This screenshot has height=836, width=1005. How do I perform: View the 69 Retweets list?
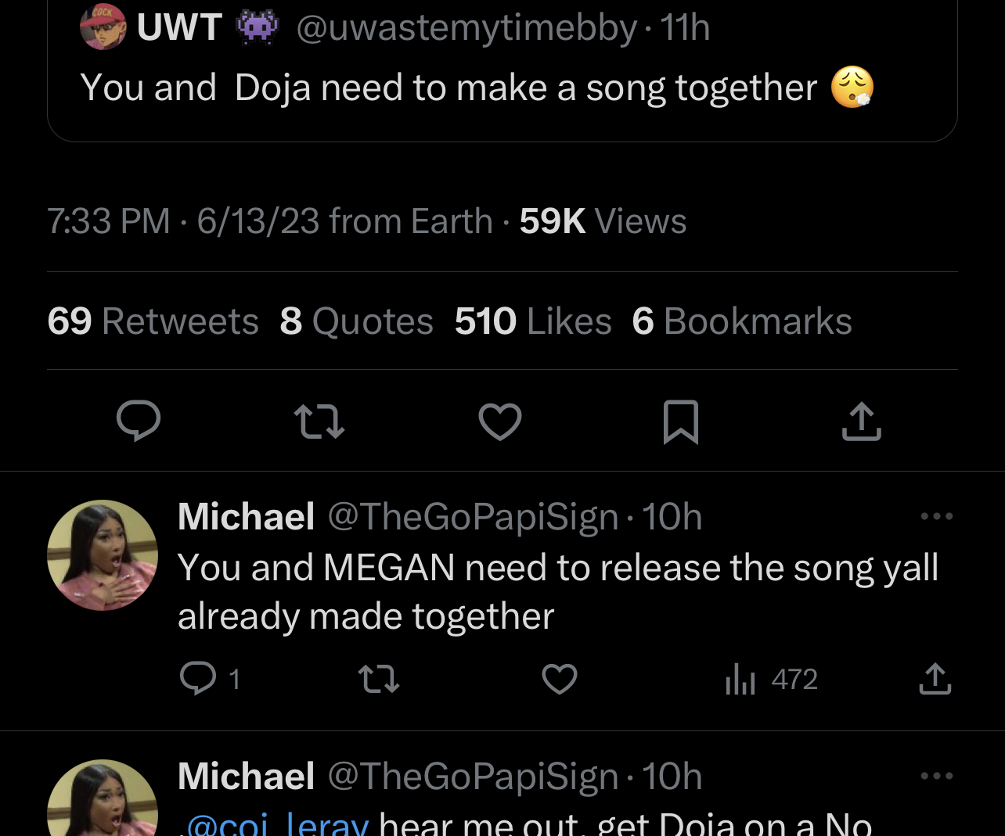153,321
